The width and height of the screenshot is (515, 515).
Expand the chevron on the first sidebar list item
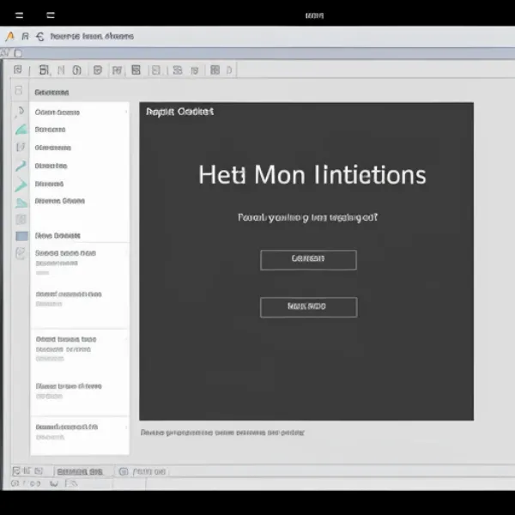click(x=125, y=112)
